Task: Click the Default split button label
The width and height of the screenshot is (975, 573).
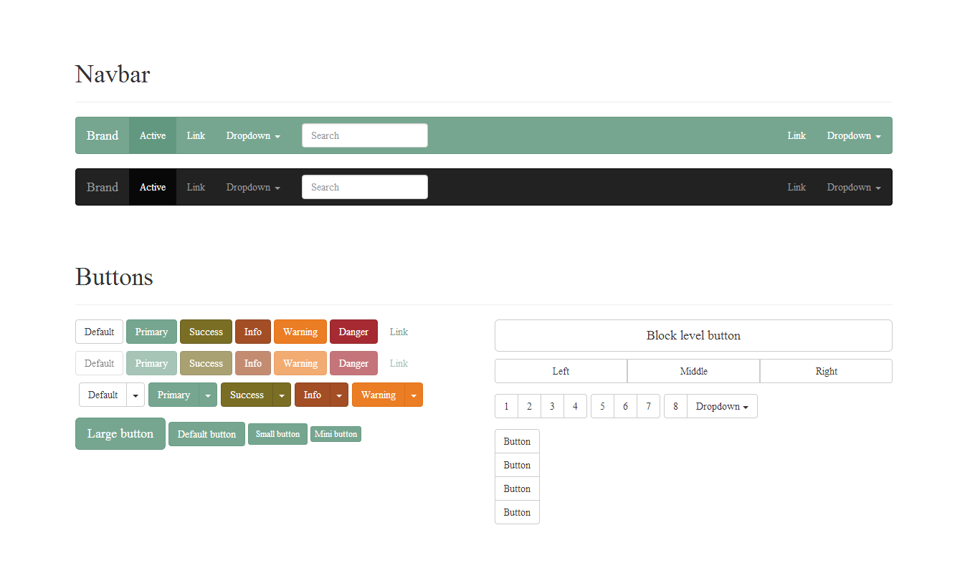Action: pyautogui.click(x=103, y=395)
